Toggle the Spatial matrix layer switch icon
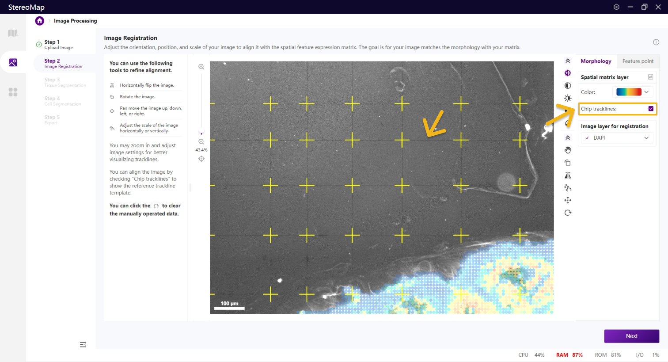The height and width of the screenshot is (362, 668). 650,77
